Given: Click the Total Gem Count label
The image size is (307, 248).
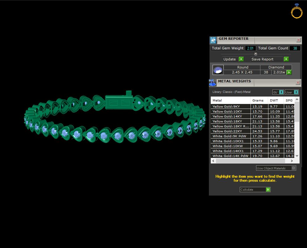Looking at the screenshot, I should pyautogui.click(x=273, y=48).
